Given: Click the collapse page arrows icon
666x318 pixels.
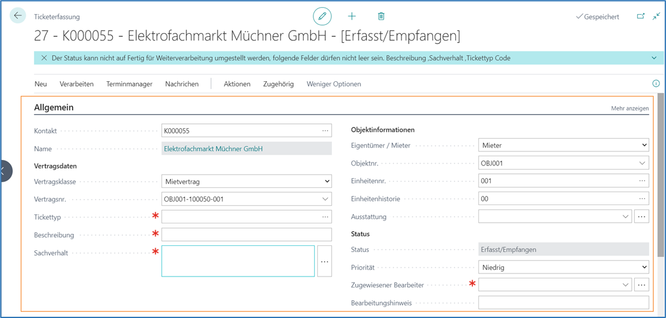Looking at the screenshot, I should coord(656,16).
